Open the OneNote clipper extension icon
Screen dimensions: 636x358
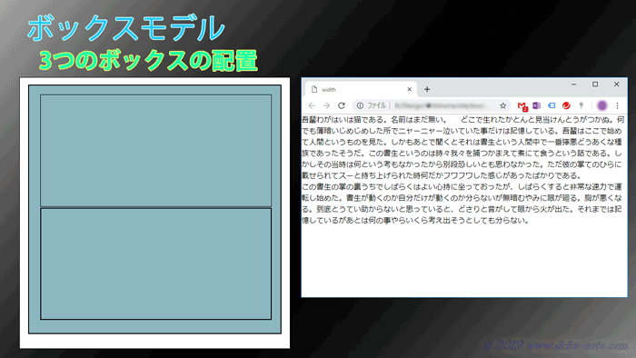click(x=537, y=105)
